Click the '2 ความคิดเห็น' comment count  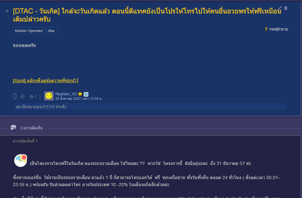31,128
